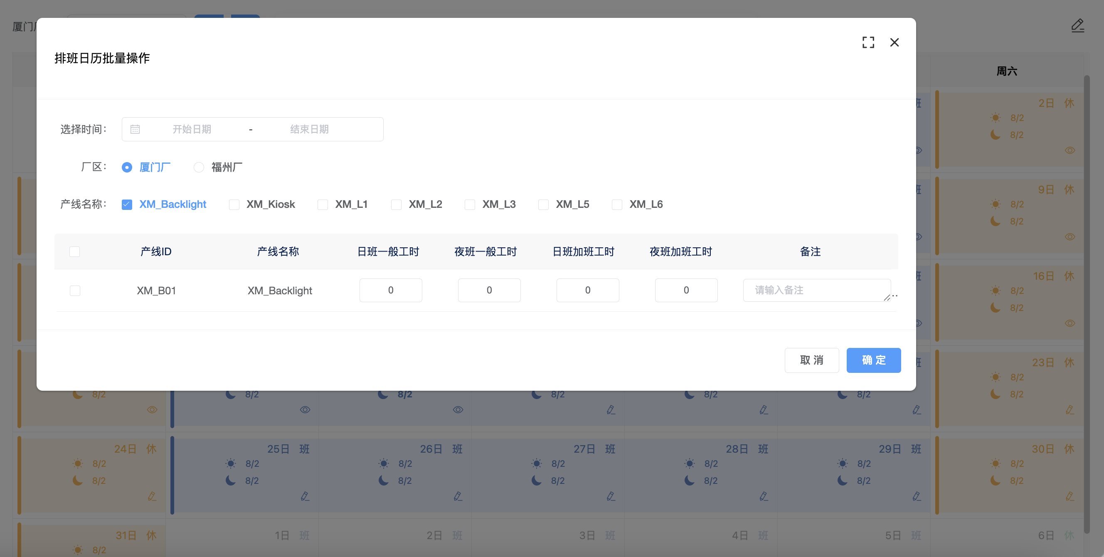Screen dimensions: 1104x557
Task: Click the fullscreen expand icon in dialog
Action: 868,42
